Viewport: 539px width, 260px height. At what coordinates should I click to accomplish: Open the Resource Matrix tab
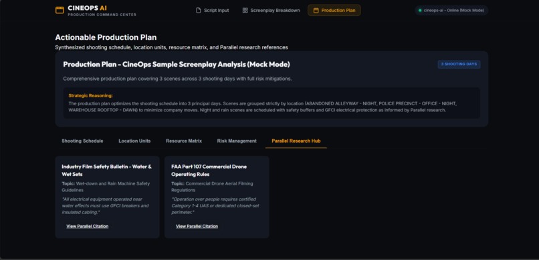point(184,141)
